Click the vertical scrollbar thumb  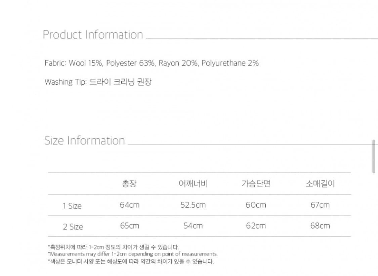click(374, 157)
